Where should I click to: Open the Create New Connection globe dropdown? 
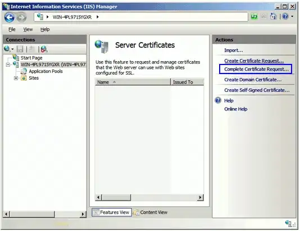pyautogui.click(x=8, y=49)
